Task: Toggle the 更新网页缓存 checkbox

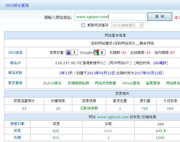Action: (83, 25)
